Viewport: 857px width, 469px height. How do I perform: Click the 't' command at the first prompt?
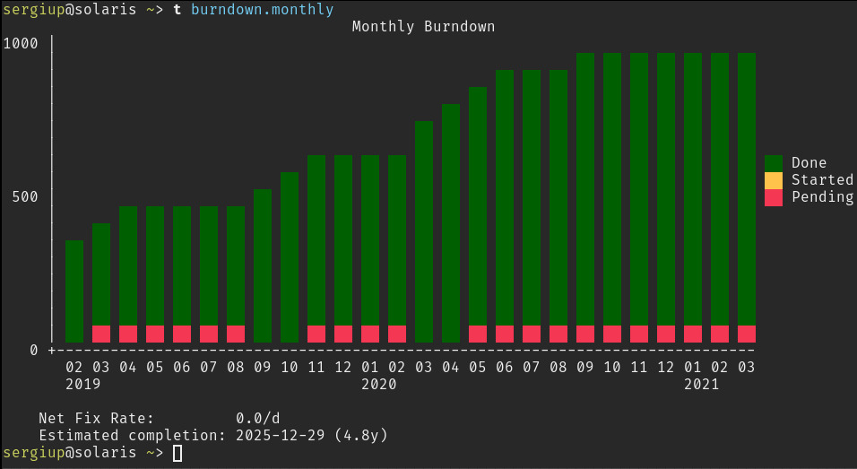click(177, 10)
